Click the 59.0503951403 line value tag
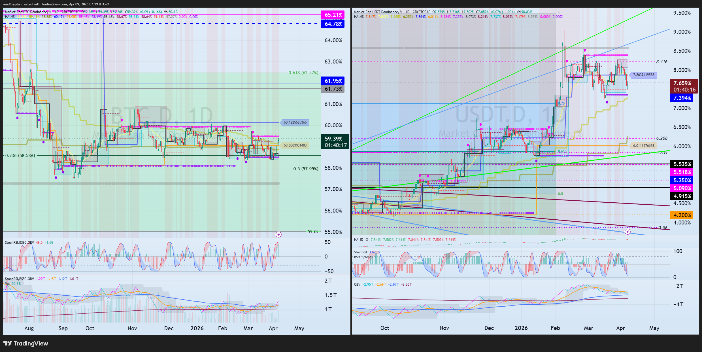This screenshot has width=702, height=352. 295,145
